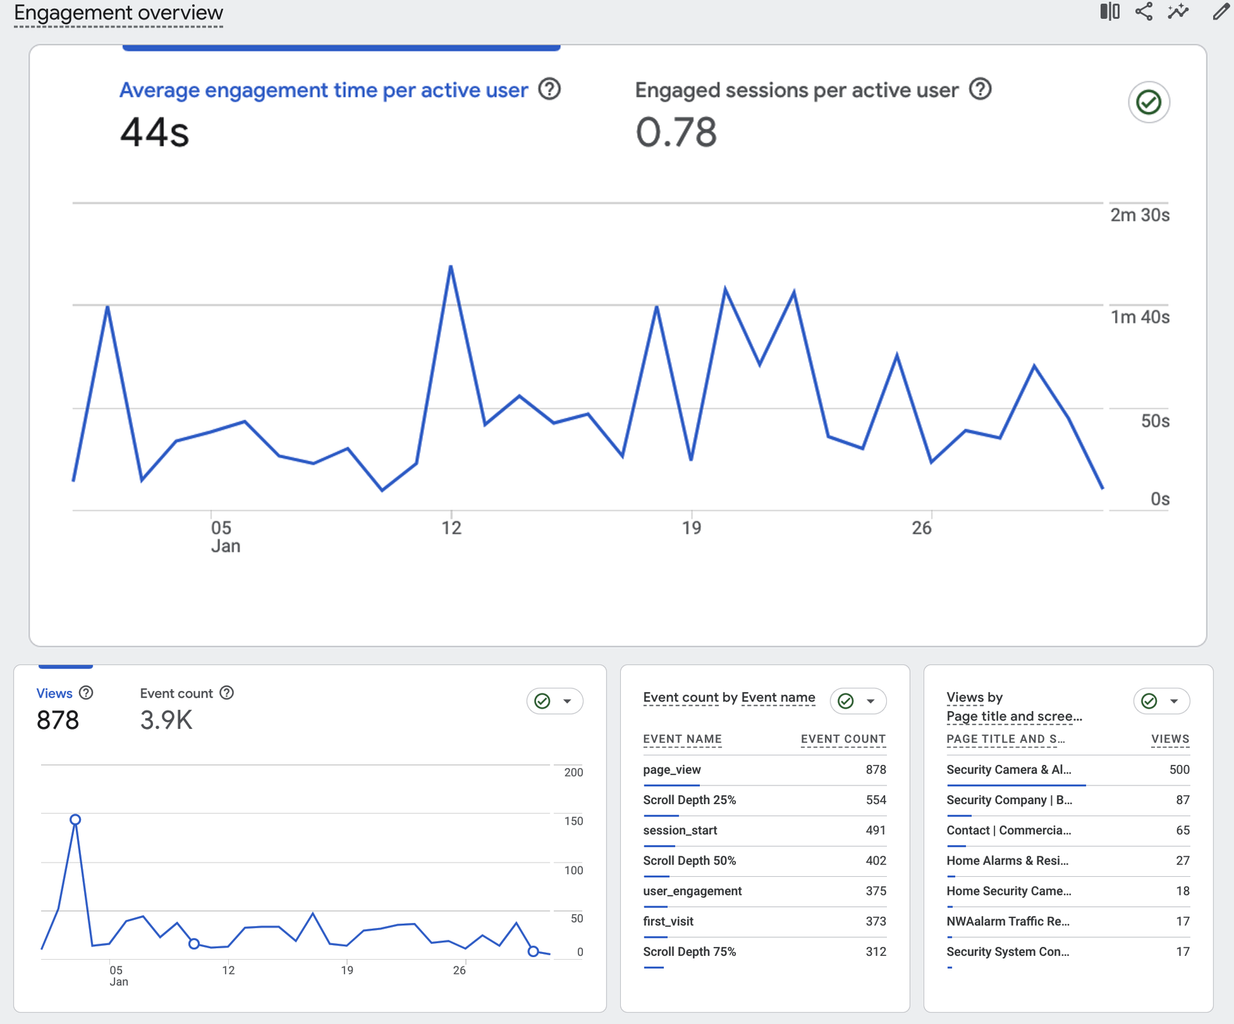Open dropdown on Views by Page title card

(x=1174, y=701)
